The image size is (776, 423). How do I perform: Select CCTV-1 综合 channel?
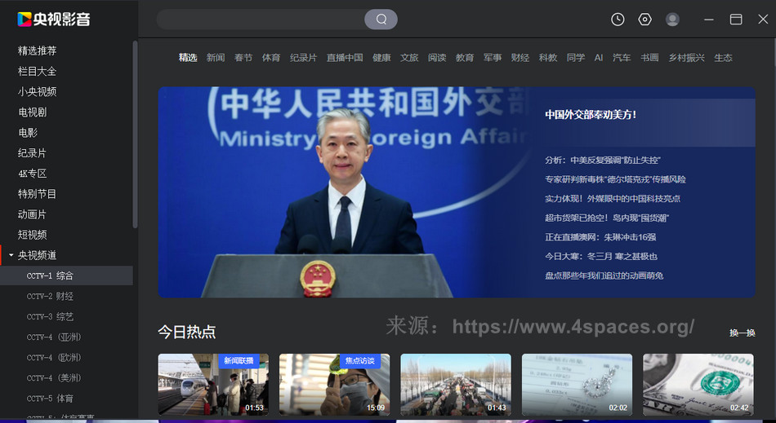(x=50, y=275)
